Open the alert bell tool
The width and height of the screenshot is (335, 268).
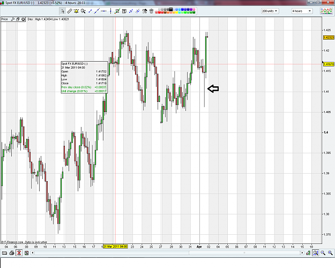[76, 11]
